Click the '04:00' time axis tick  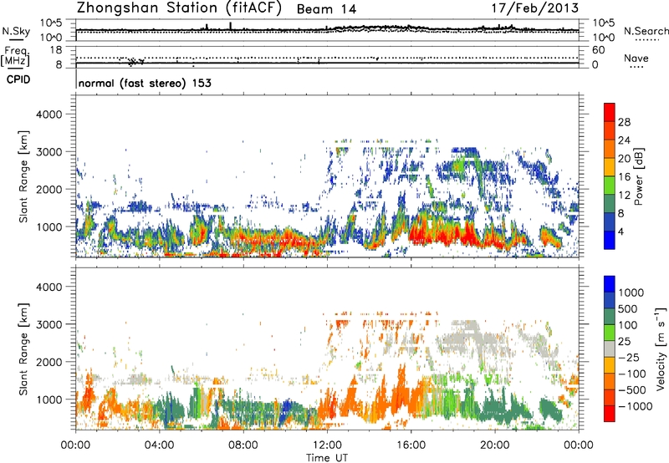point(159,445)
